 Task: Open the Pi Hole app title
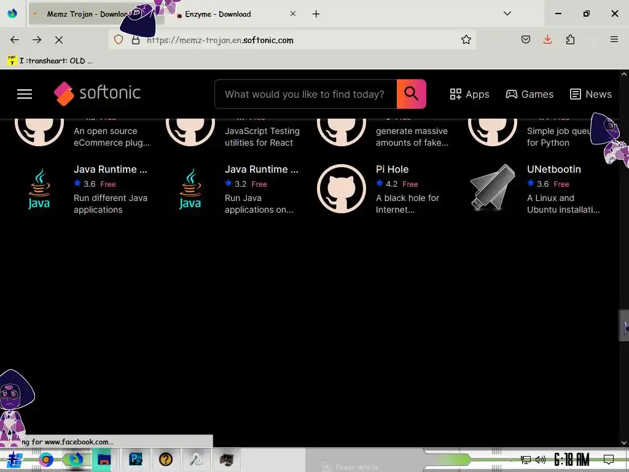[x=392, y=170]
